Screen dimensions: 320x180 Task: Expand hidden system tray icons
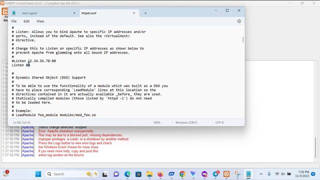coord(261,174)
